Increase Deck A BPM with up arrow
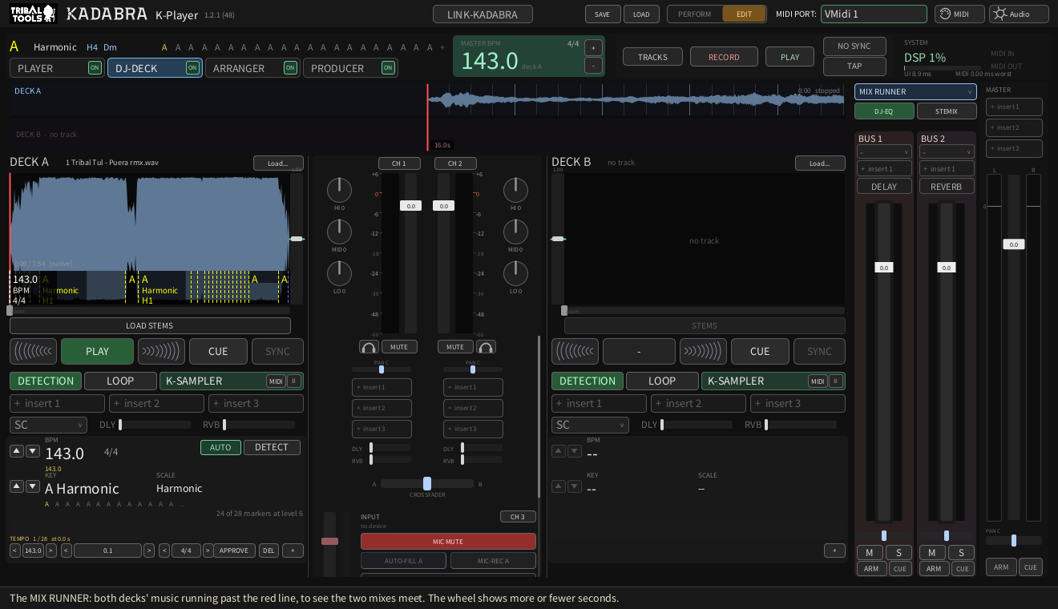Screen dimensions: 1058x609 pyautogui.click(x=17, y=451)
